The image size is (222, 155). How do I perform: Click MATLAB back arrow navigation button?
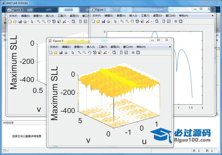coord(4,35)
